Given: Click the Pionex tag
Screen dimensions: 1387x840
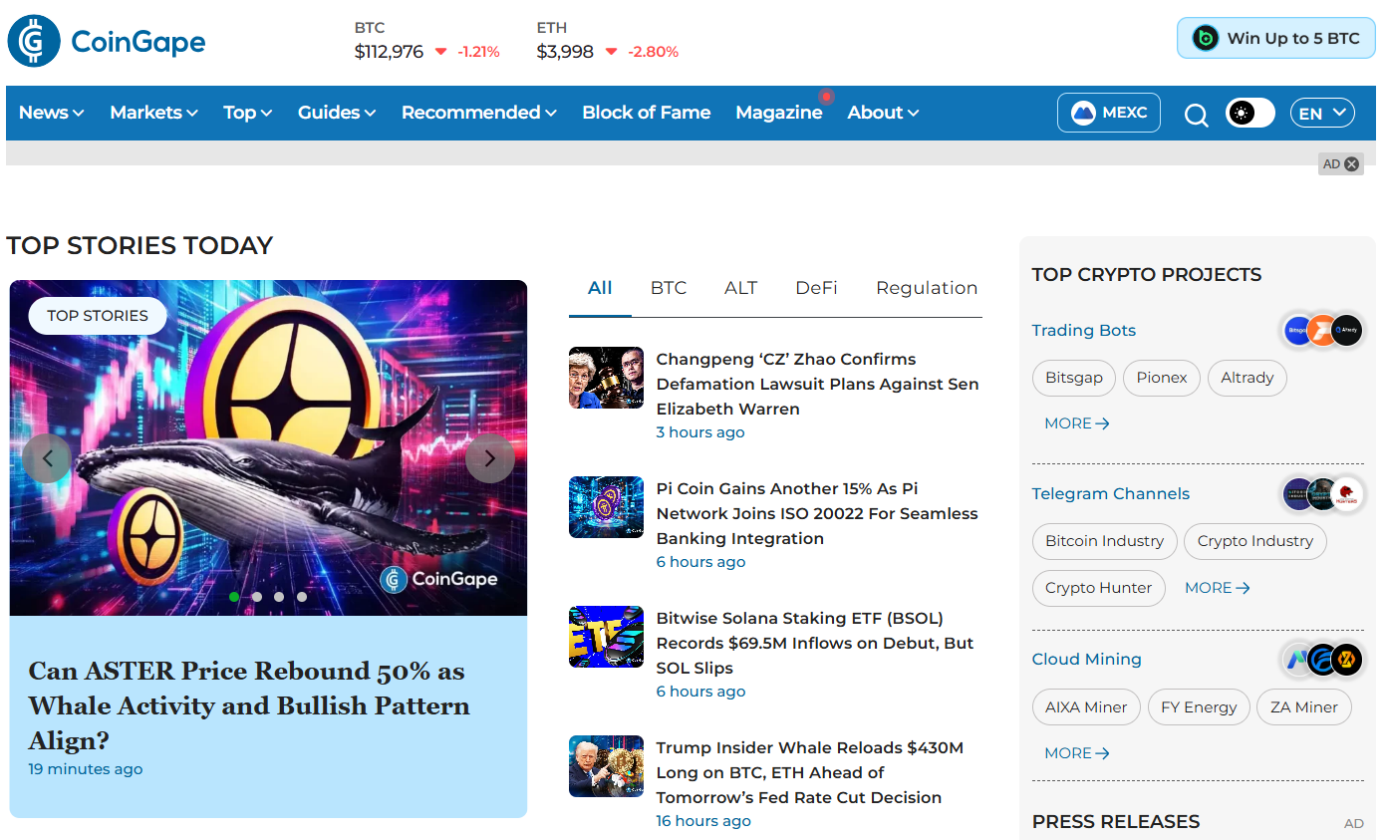Looking at the screenshot, I should (1162, 378).
